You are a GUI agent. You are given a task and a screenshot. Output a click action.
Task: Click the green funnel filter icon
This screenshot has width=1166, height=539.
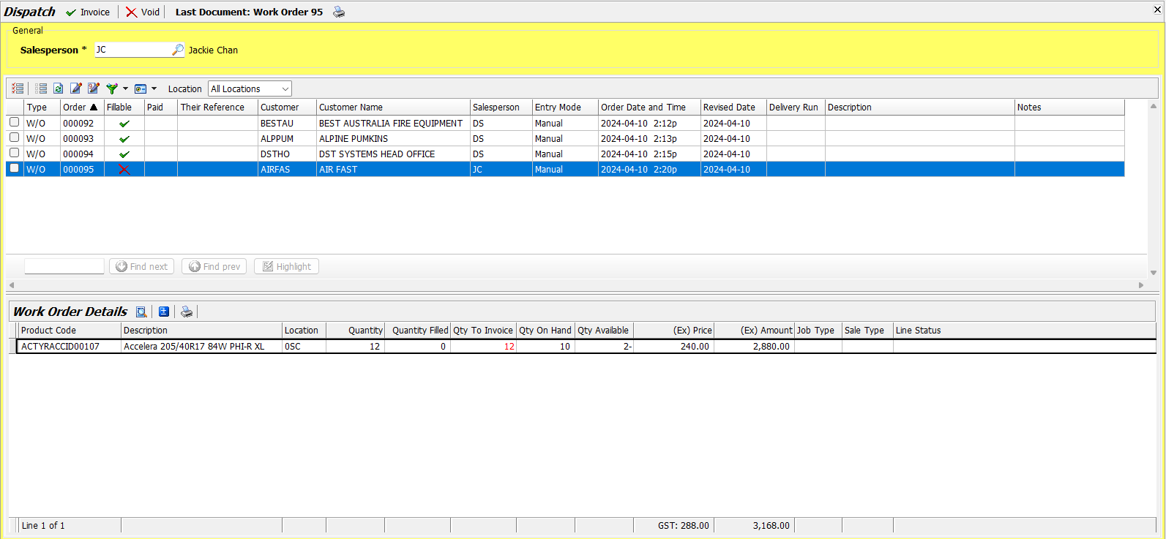pyautogui.click(x=111, y=88)
